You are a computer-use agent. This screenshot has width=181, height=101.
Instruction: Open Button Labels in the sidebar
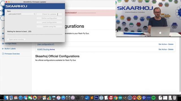click(x=10, y=49)
